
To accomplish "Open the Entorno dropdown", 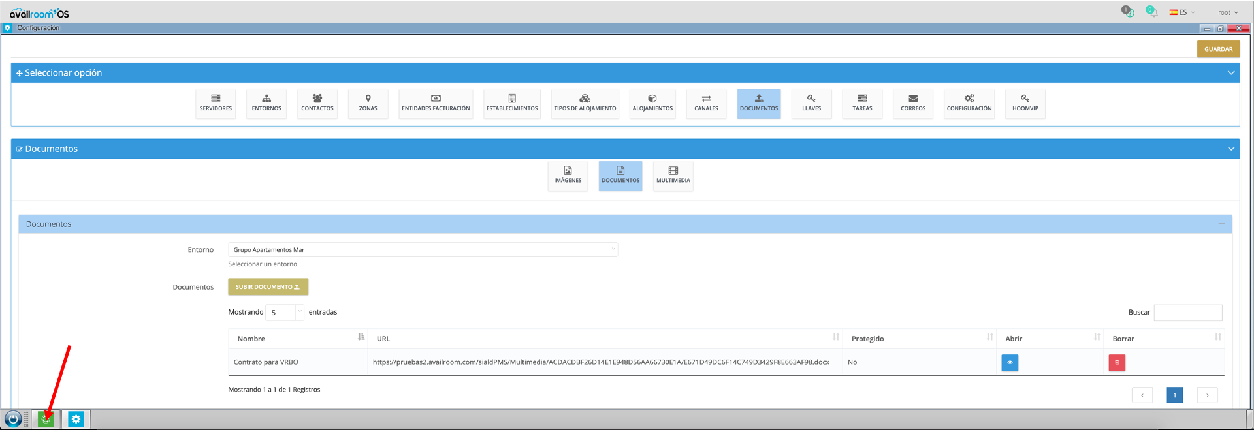I will (x=423, y=250).
